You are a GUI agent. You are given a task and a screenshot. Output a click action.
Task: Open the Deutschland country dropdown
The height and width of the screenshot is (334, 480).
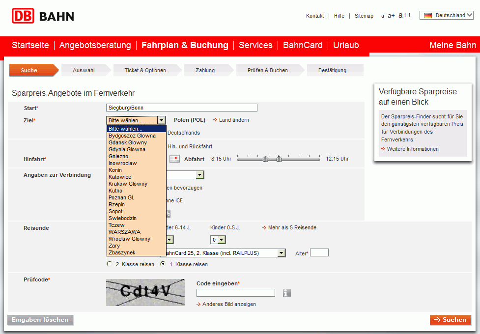(447, 15)
